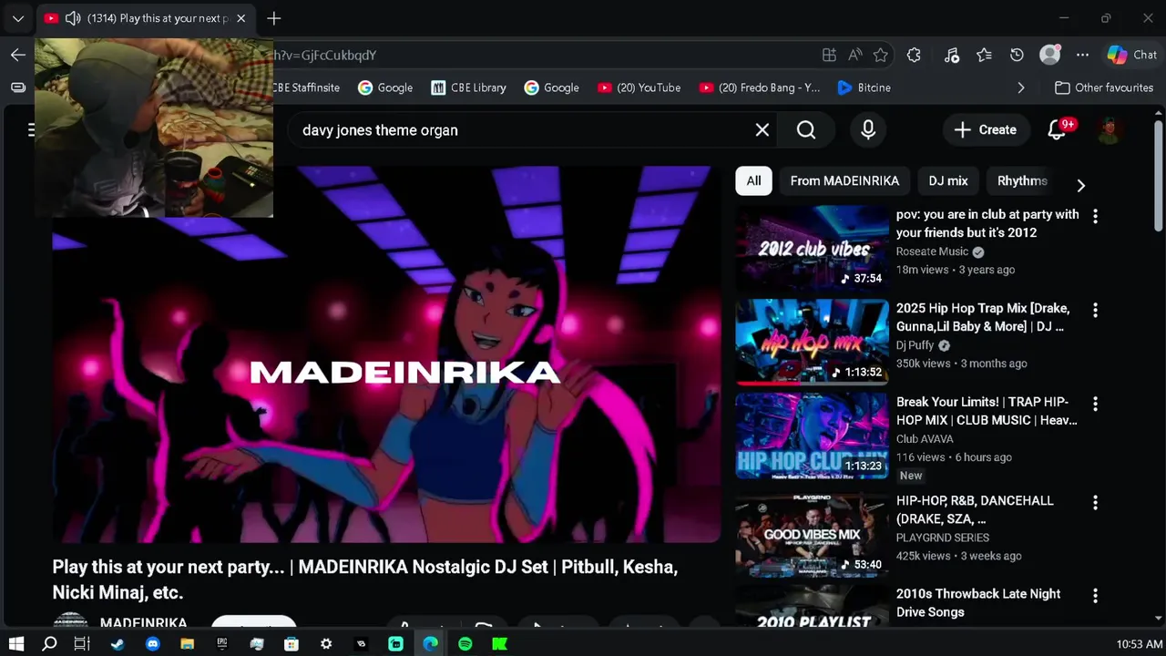Clear the search query with the X
Screen dimensions: 1166x656
[762, 130]
